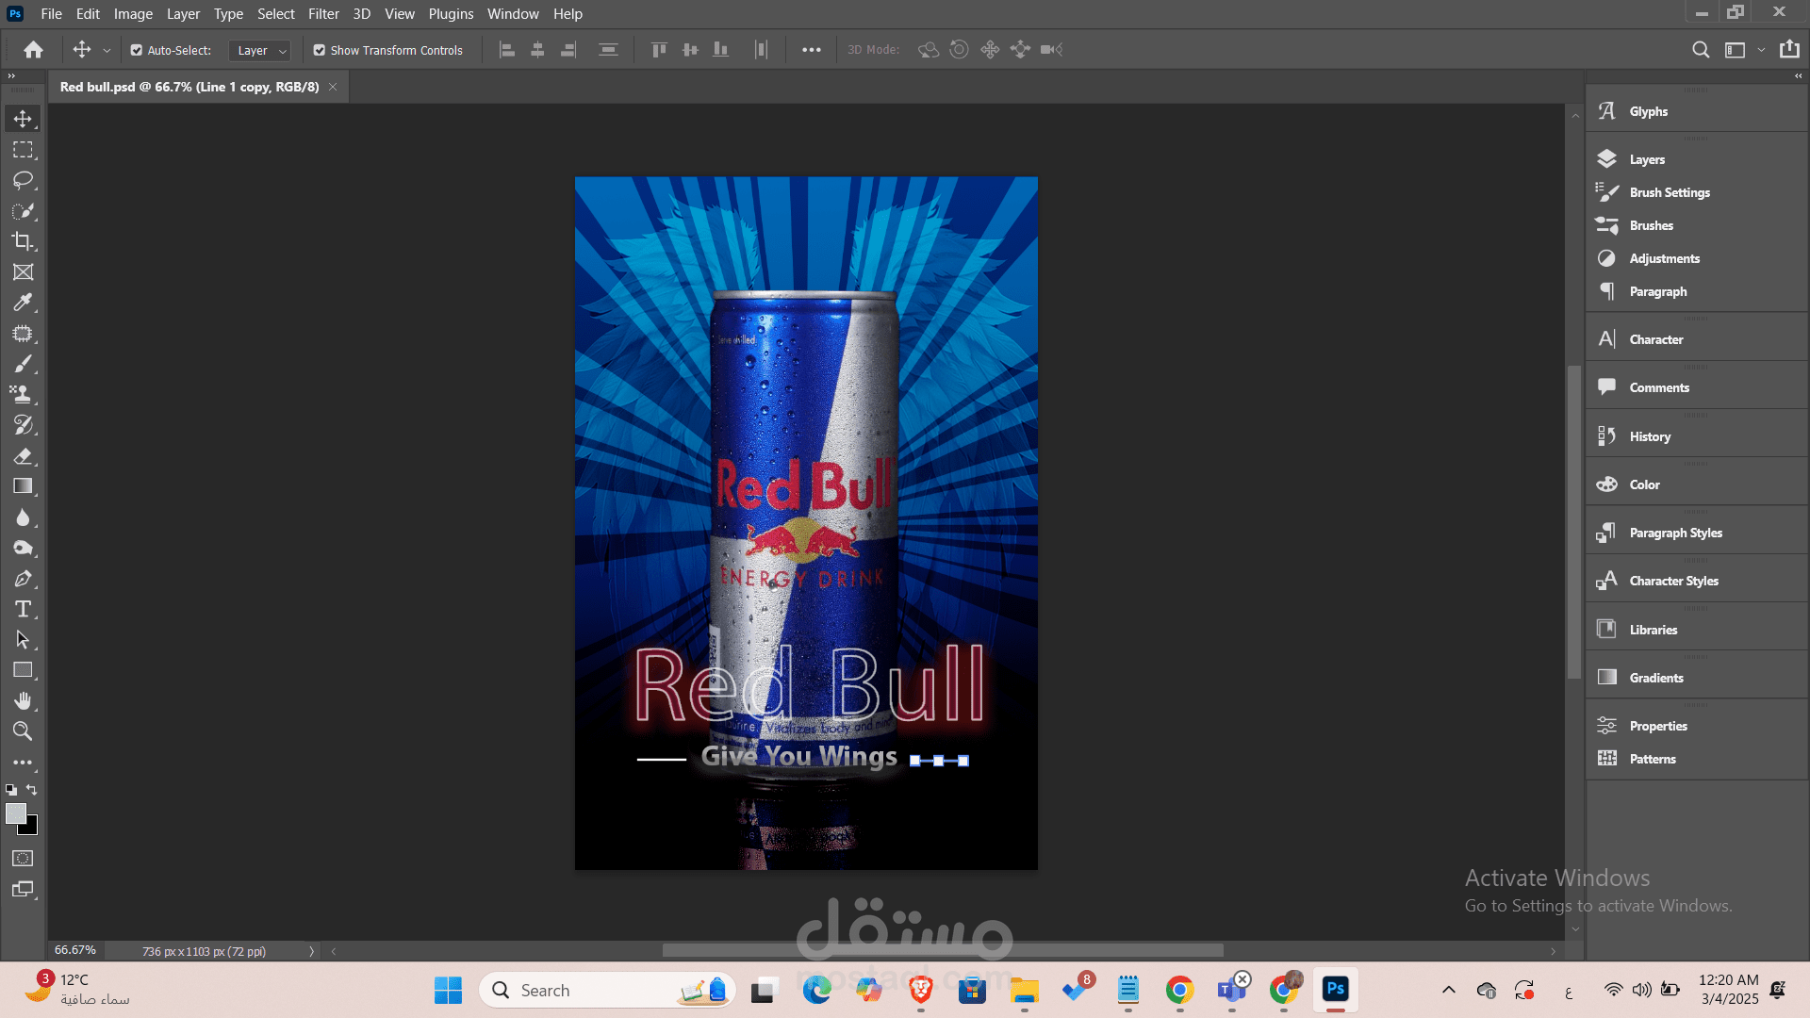The width and height of the screenshot is (1810, 1018).
Task: Open the Gradients panel
Action: click(1656, 677)
